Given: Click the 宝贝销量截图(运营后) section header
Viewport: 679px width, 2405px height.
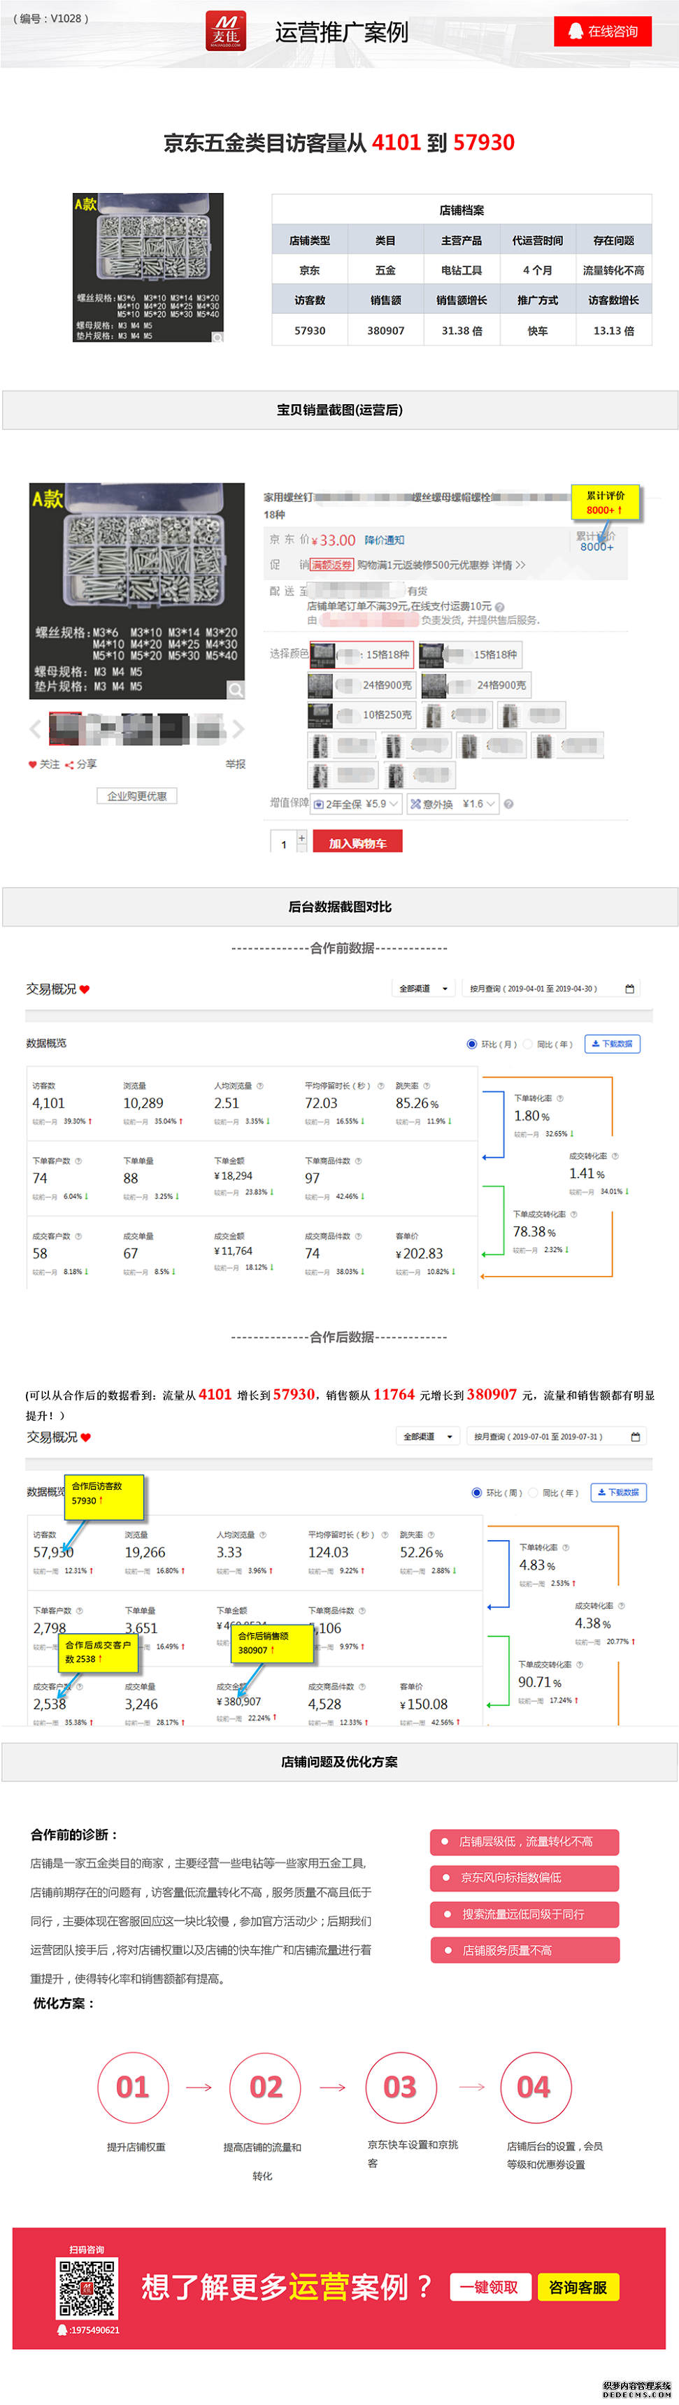Looking at the screenshot, I should (340, 410).
